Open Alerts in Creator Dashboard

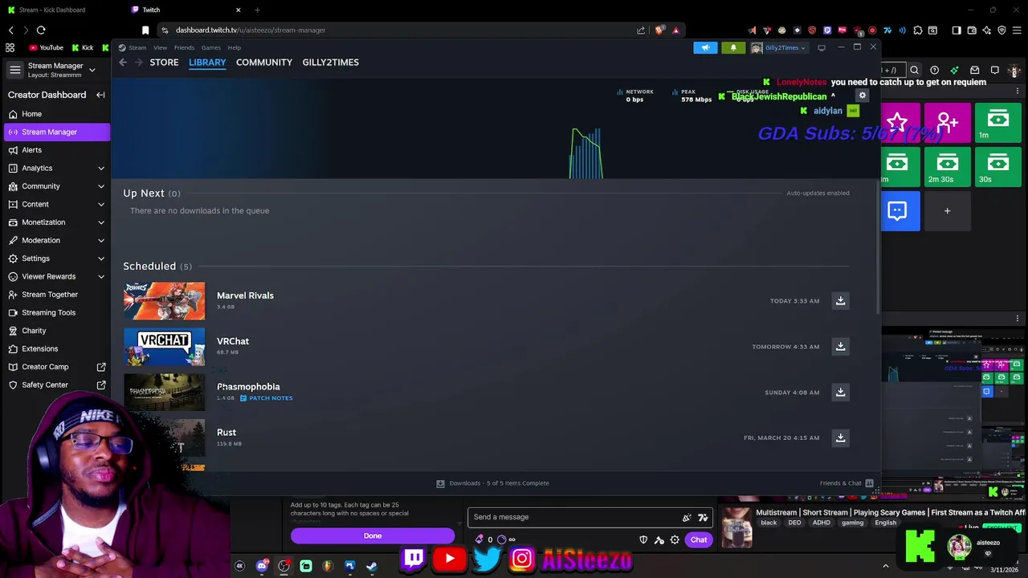(x=55, y=150)
